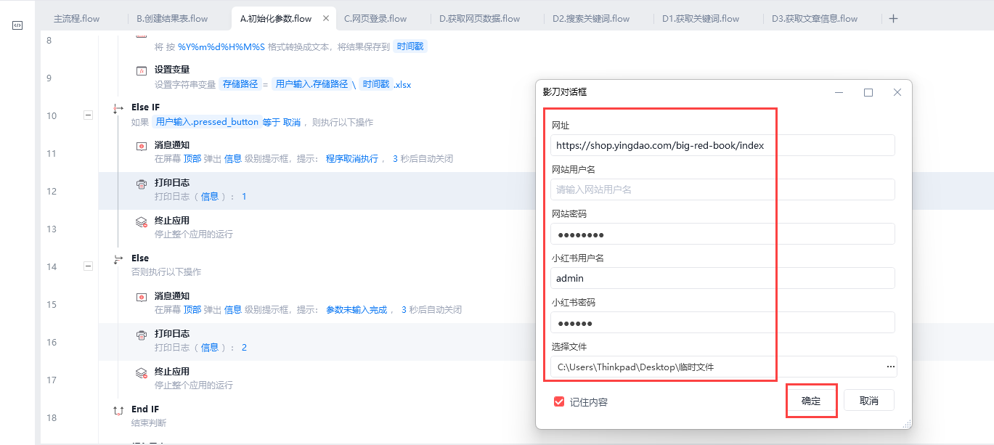Click the 设置变量 icon on line 9
Image resolution: width=994 pixels, height=445 pixels.
pos(142,70)
